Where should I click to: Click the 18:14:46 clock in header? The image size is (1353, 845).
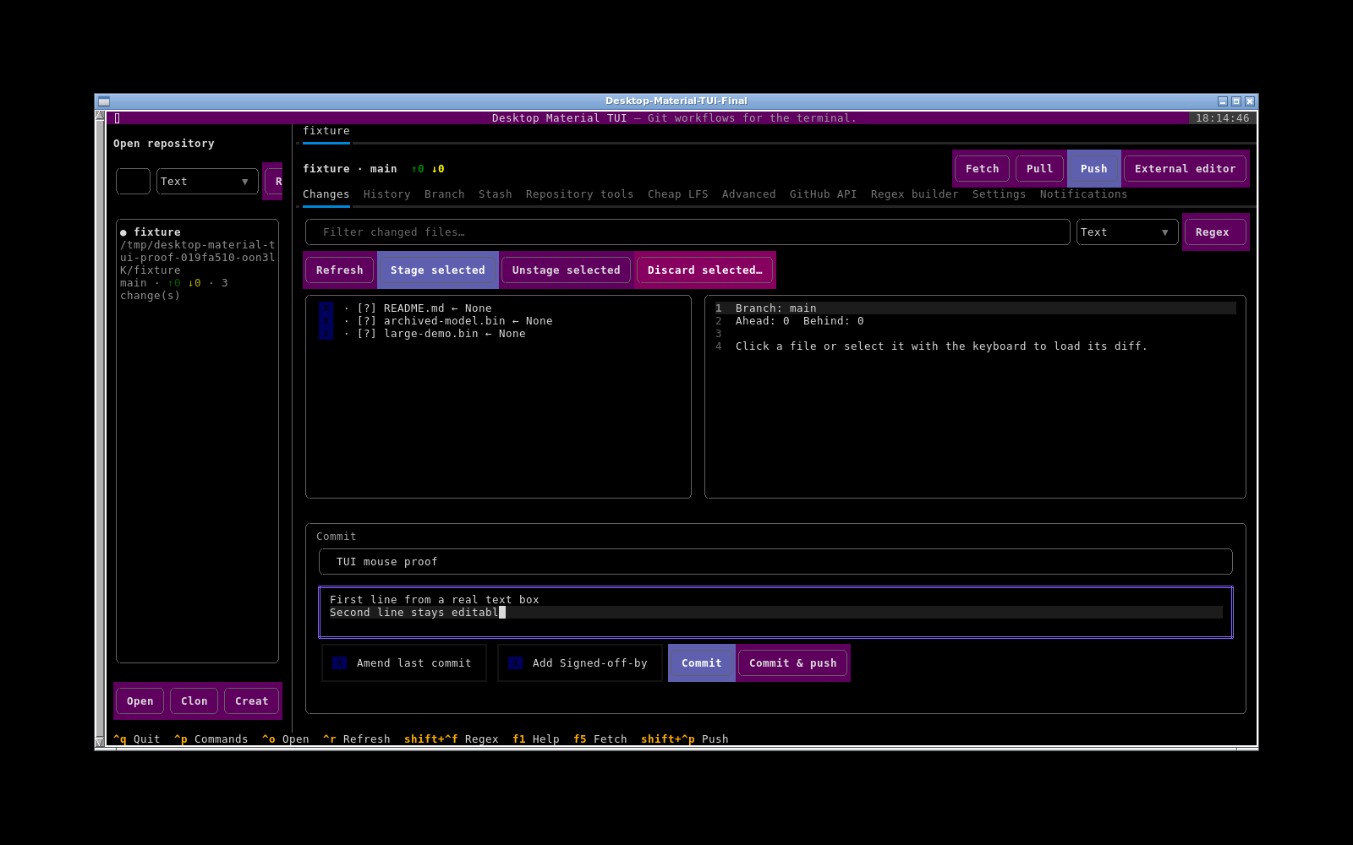(1223, 118)
